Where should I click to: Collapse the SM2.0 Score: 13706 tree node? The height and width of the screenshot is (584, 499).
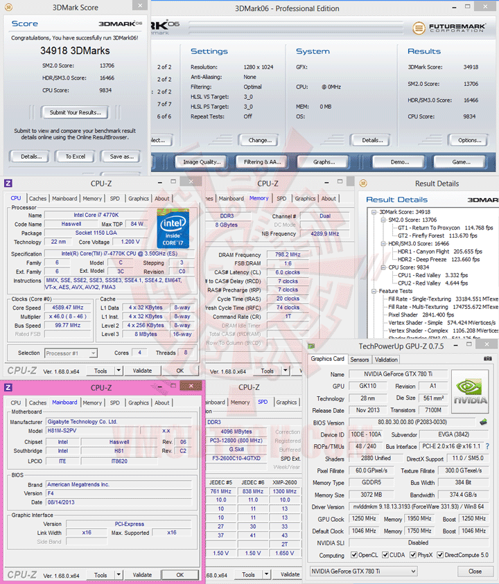[383, 220]
